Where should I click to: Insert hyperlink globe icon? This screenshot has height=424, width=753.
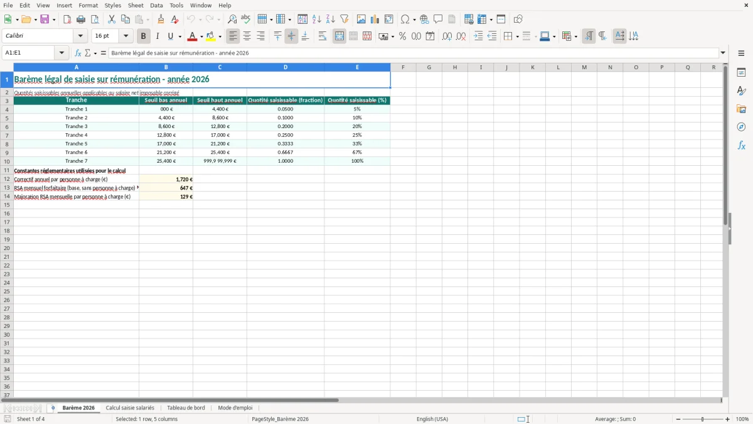(424, 19)
